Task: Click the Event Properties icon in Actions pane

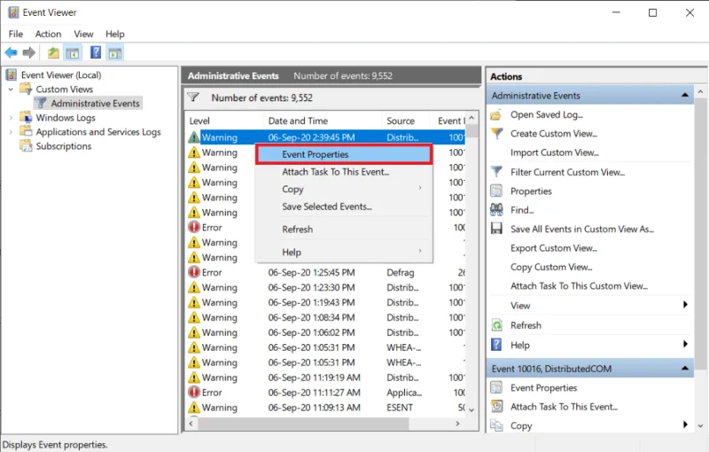Action: tap(496, 388)
